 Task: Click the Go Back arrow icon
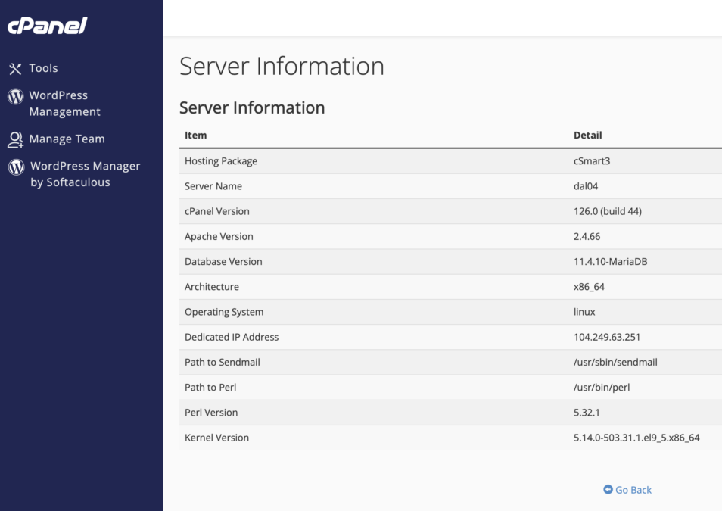point(608,490)
